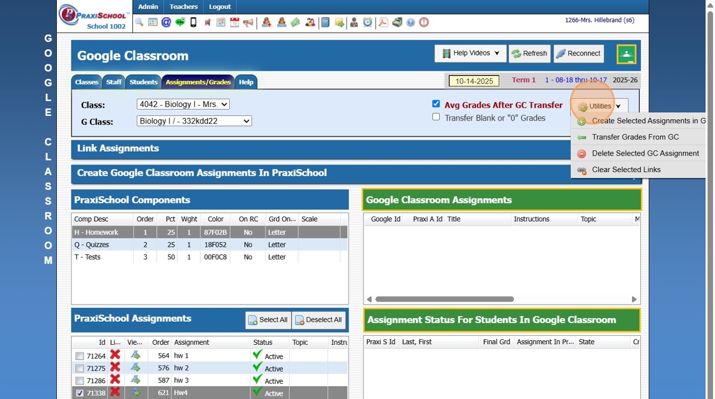This screenshot has width=715, height=399.
Task: Click the note with green arrow icon
Action: coord(339,22)
